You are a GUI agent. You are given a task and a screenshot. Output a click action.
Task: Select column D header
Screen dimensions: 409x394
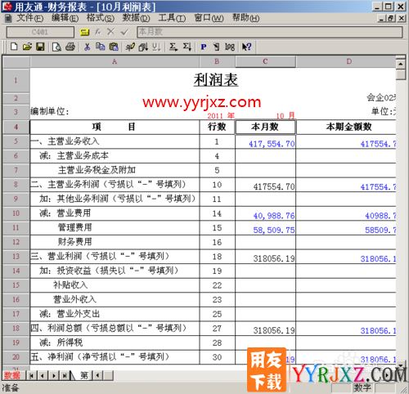pyautogui.click(x=346, y=61)
